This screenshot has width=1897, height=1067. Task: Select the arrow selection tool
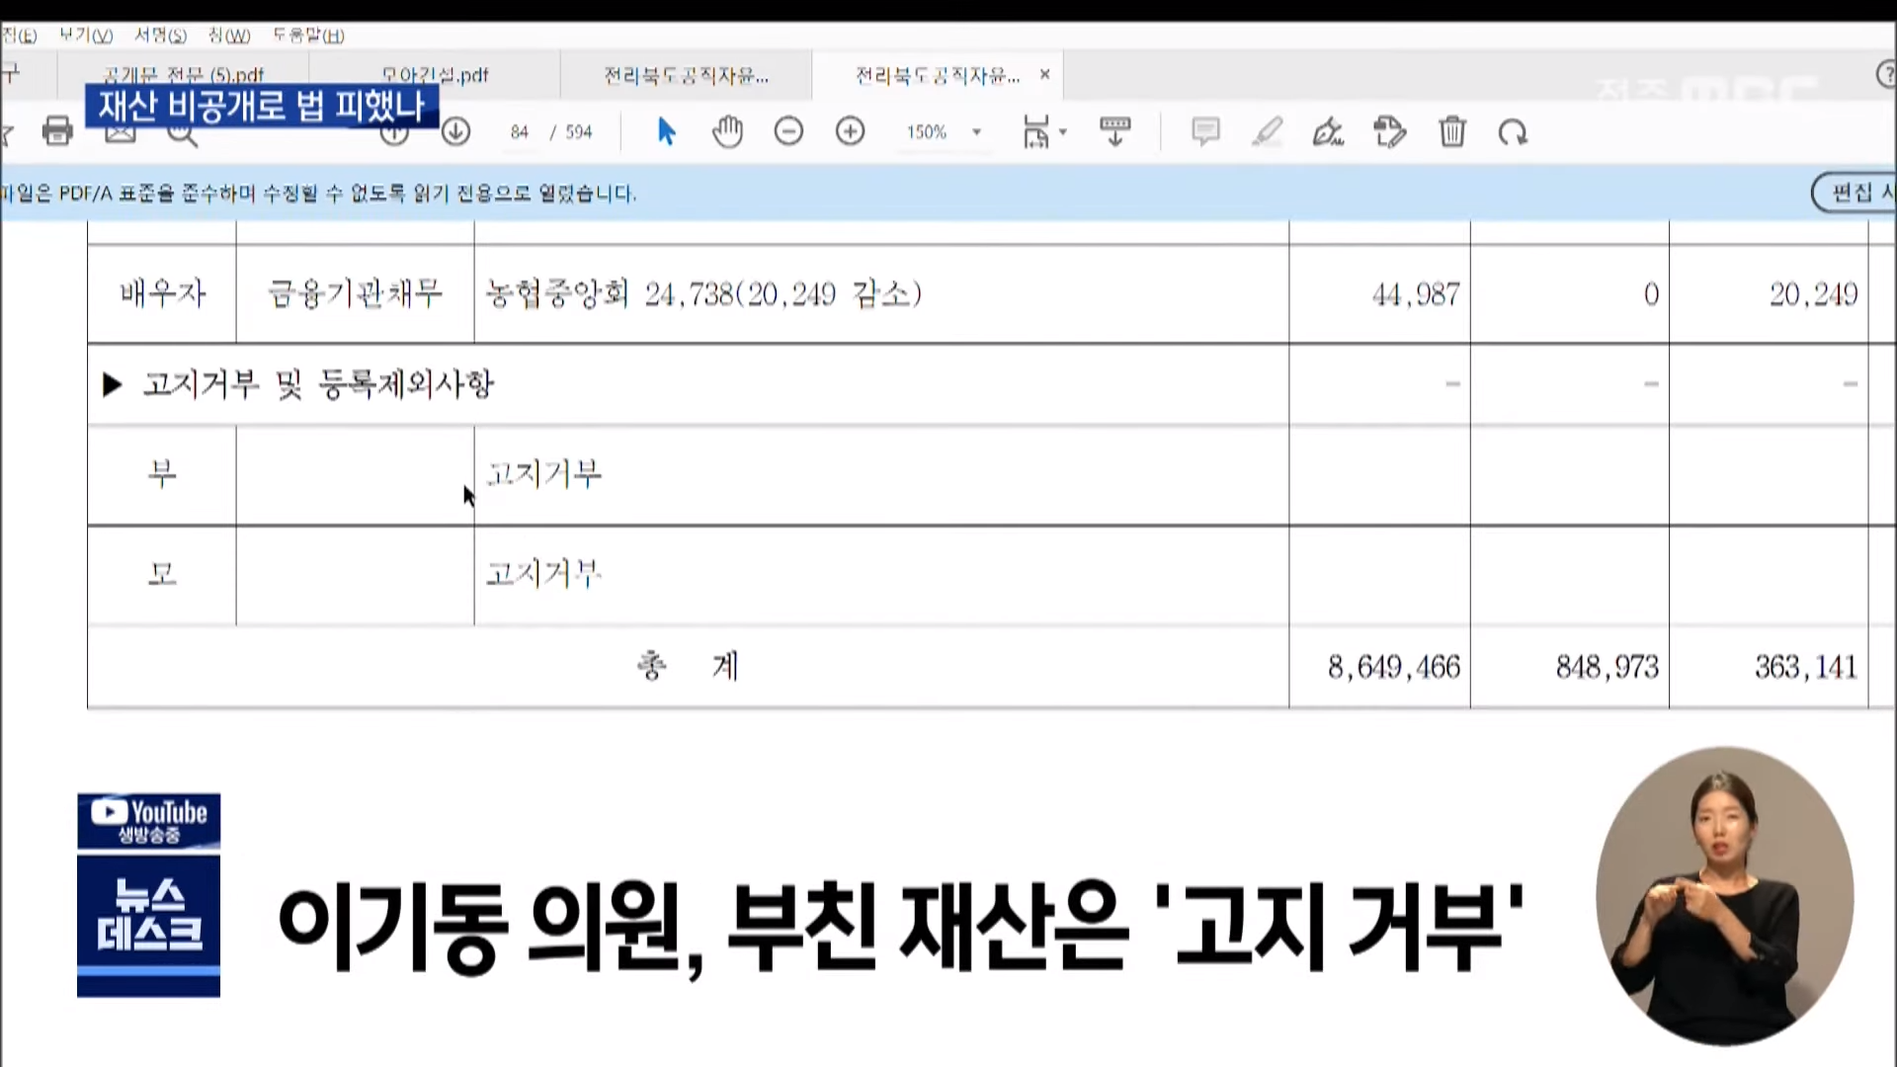click(666, 131)
